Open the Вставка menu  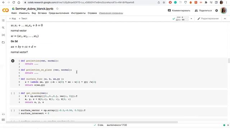[42, 13]
